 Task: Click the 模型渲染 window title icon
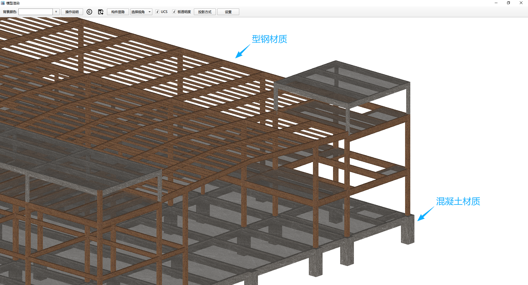(x=3, y=3)
